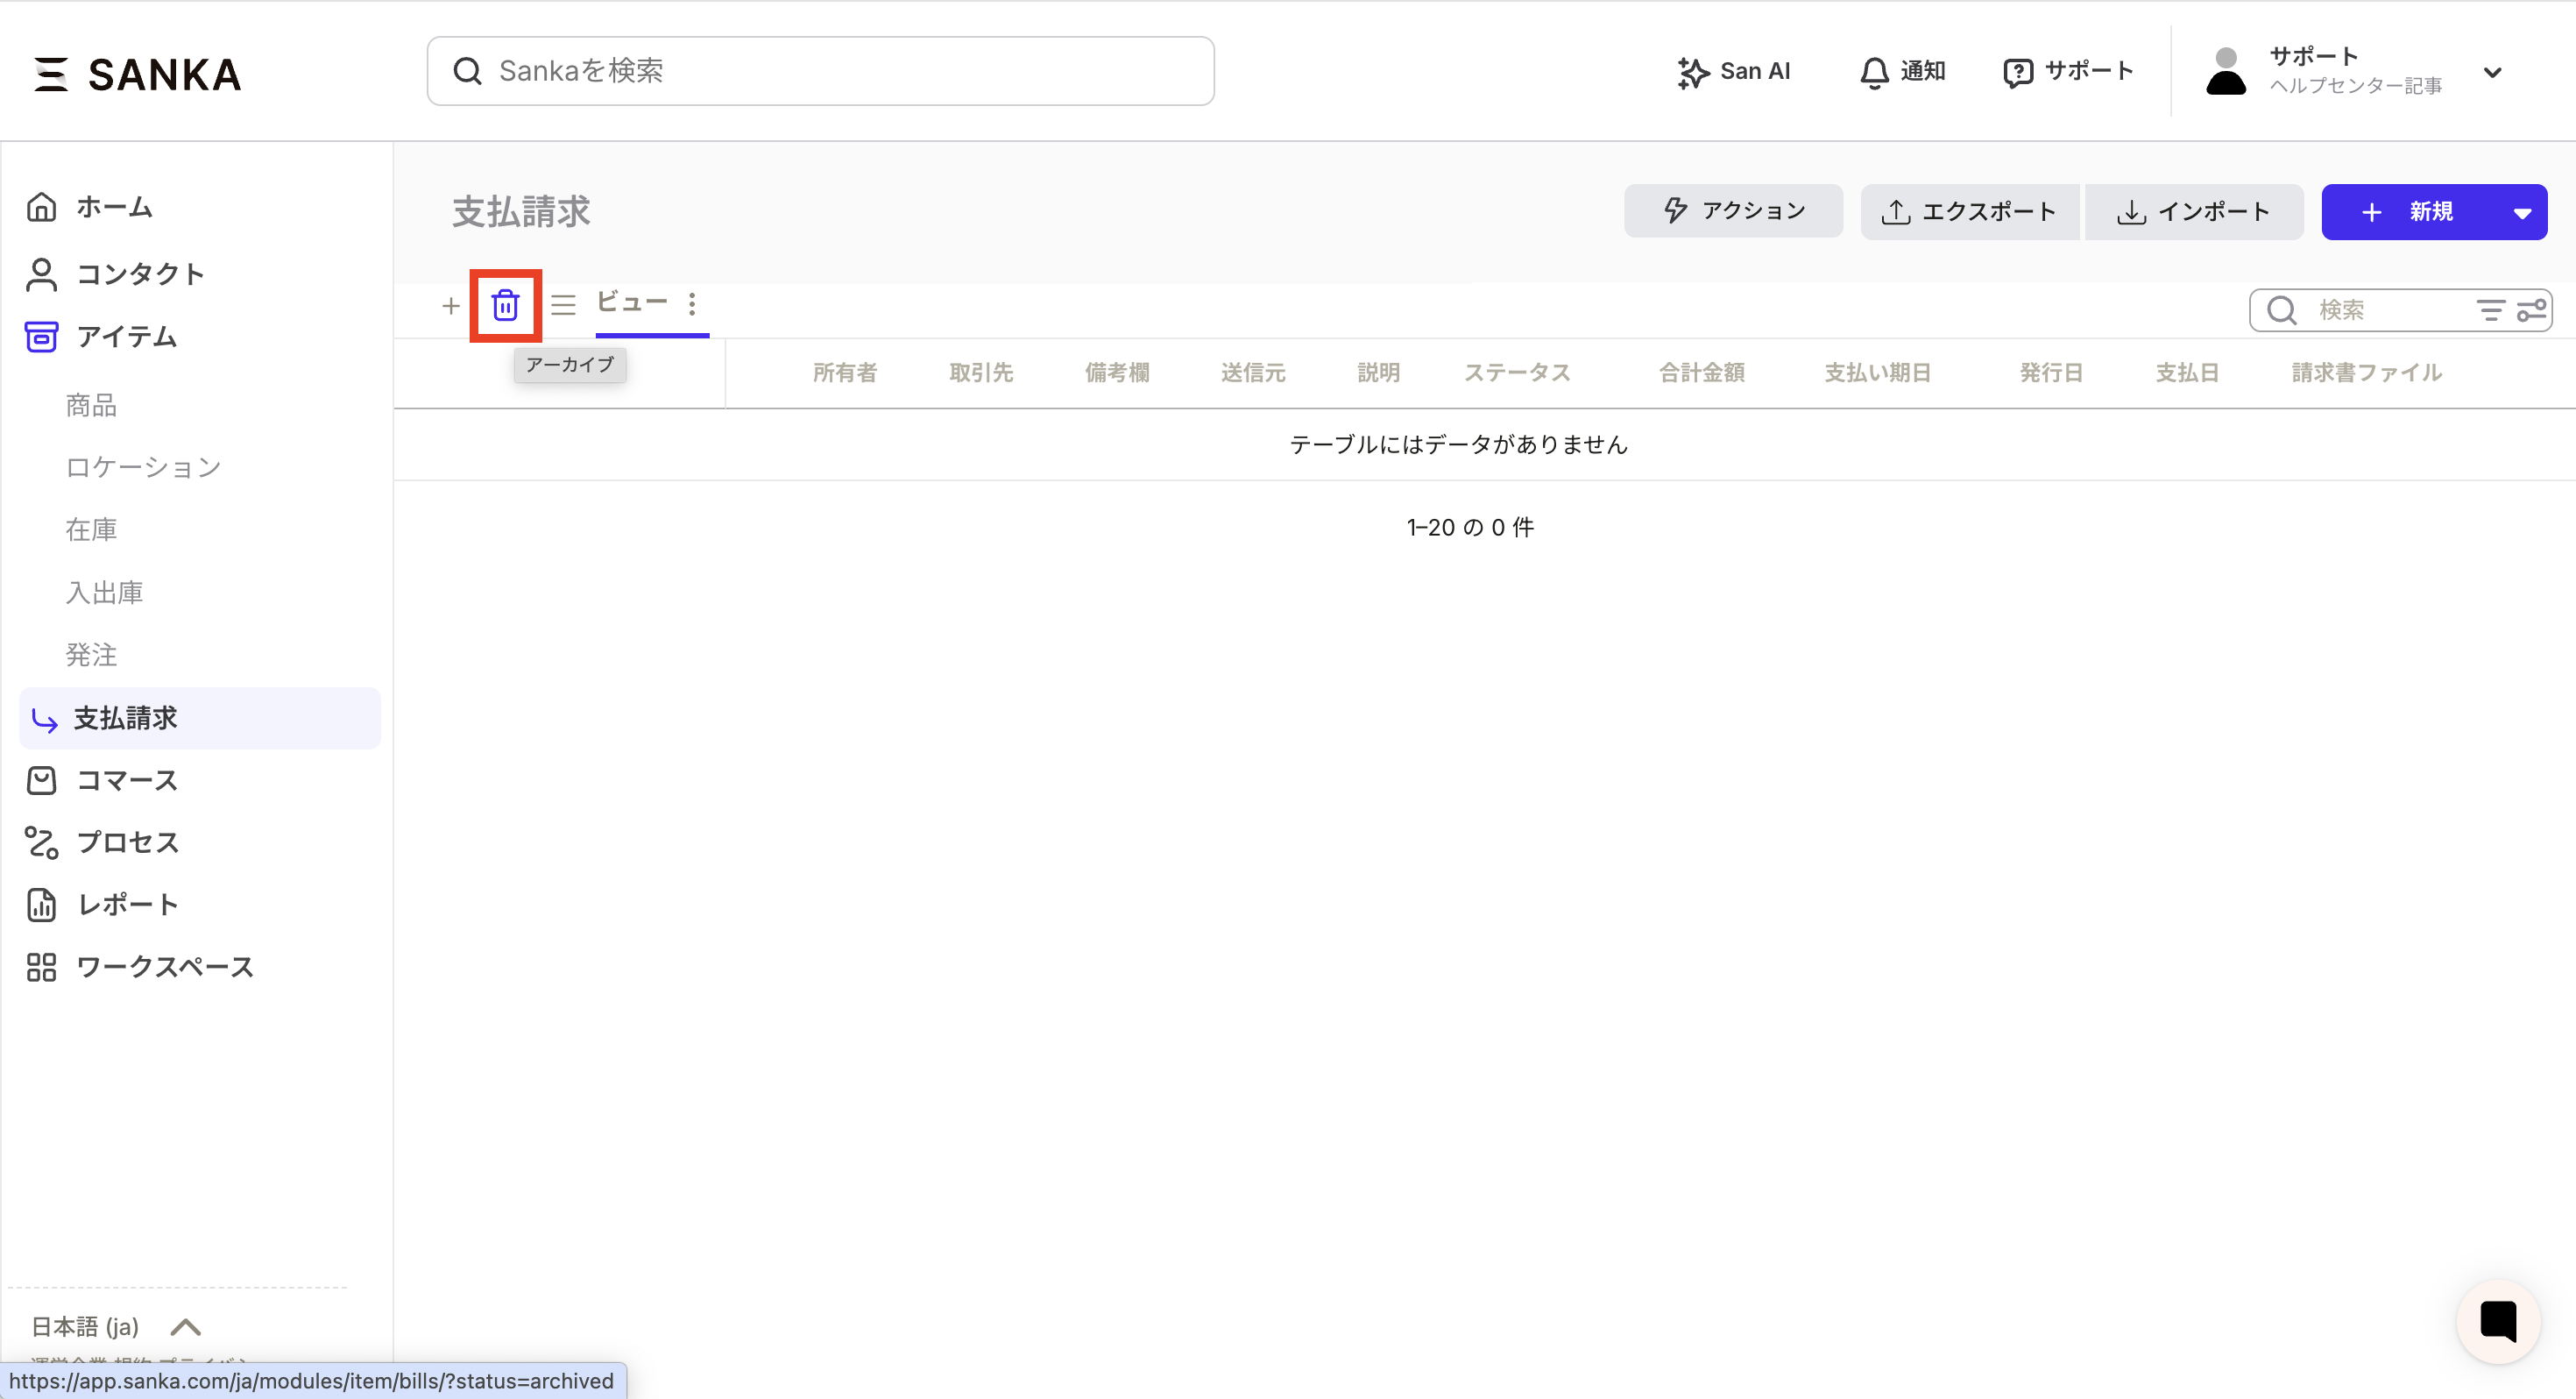The width and height of the screenshot is (2576, 1399).
Task: Click the plus icon to add view
Action: (x=450, y=306)
